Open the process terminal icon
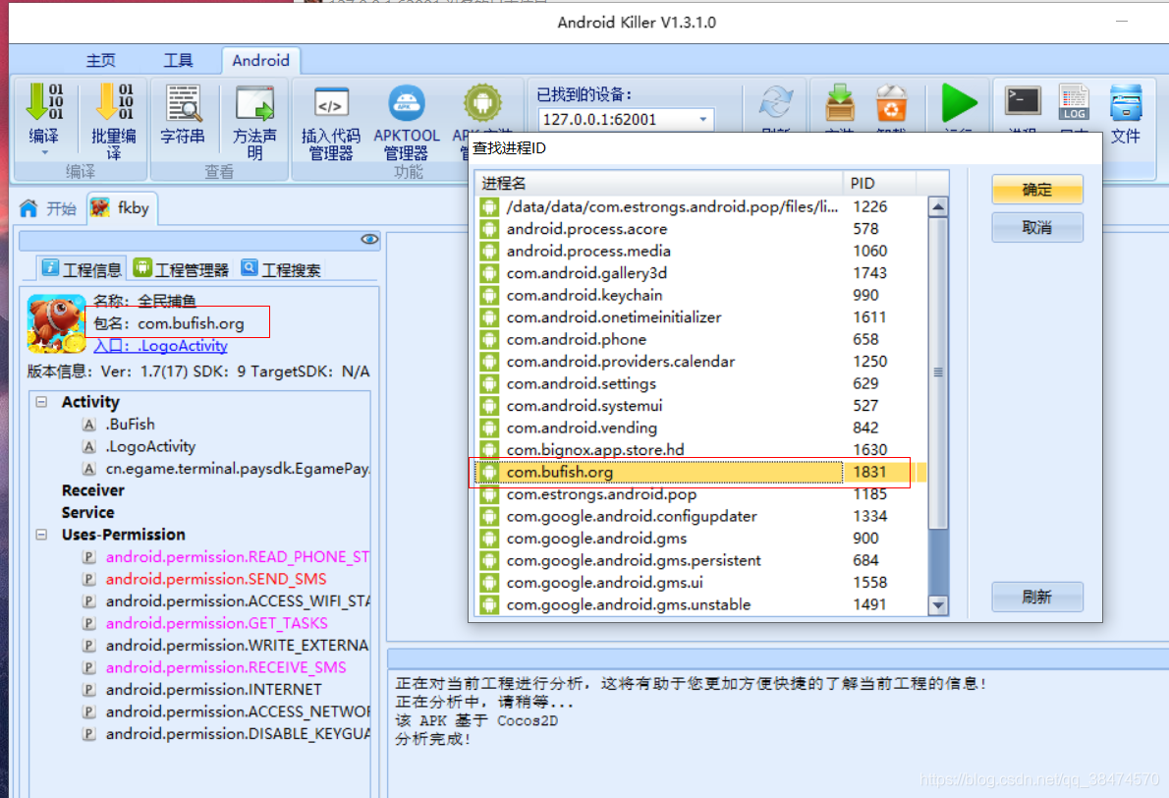Image resolution: width=1169 pixels, height=798 pixels. click(1022, 100)
